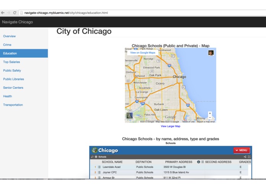Open the Overview sidebar item
The image size is (266, 189).
tap(9, 36)
